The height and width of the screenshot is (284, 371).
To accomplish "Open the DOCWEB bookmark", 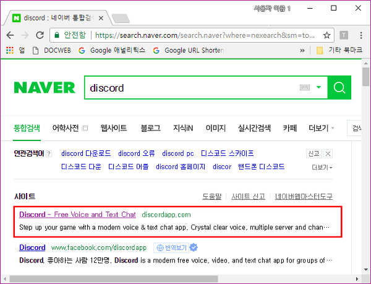I will (x=51, y=50).
